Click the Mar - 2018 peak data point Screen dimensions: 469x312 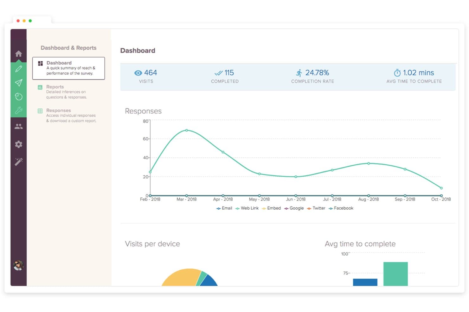pyautogui.click(x=187, y=130)
